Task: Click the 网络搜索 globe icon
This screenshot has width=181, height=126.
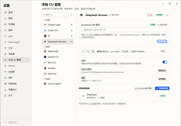Action: click(6, 84)
